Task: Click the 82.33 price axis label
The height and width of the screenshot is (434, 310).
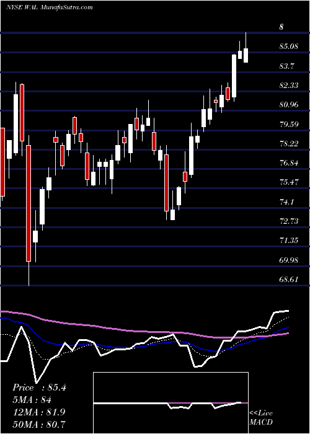Action: tap(289, 86)
